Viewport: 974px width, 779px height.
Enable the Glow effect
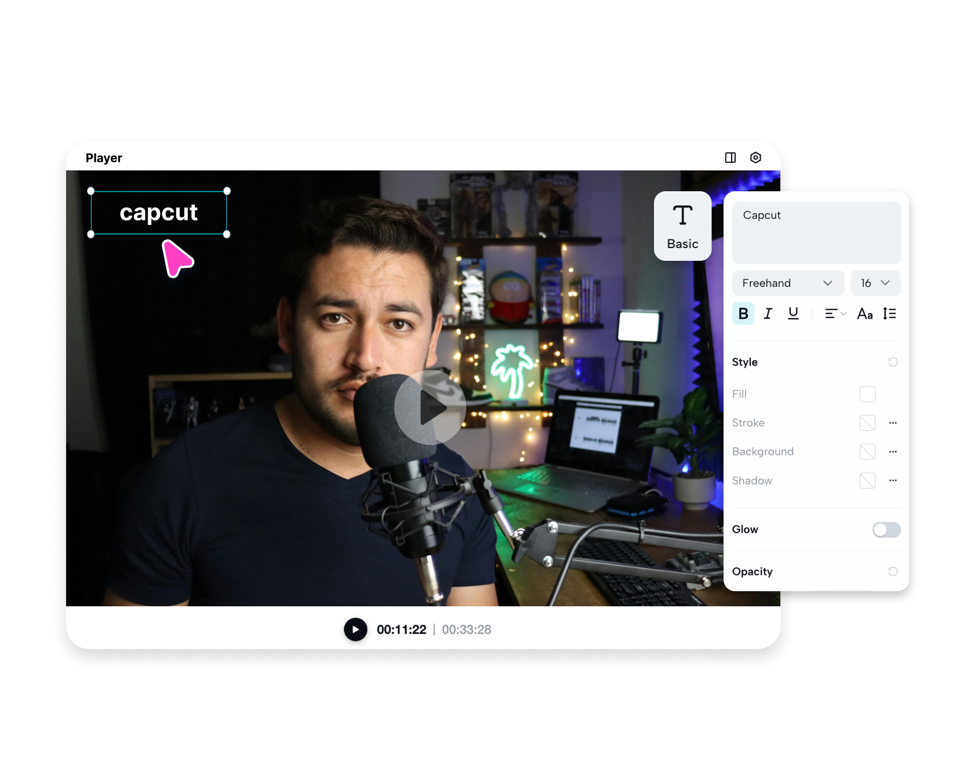click(x=886, y=530)
